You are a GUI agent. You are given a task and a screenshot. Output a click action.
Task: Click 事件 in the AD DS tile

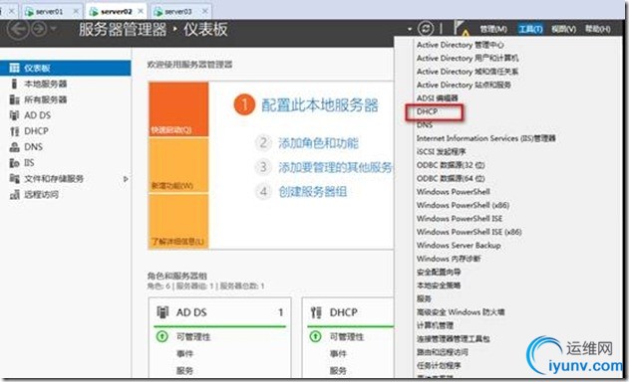(x=184, y=353)
